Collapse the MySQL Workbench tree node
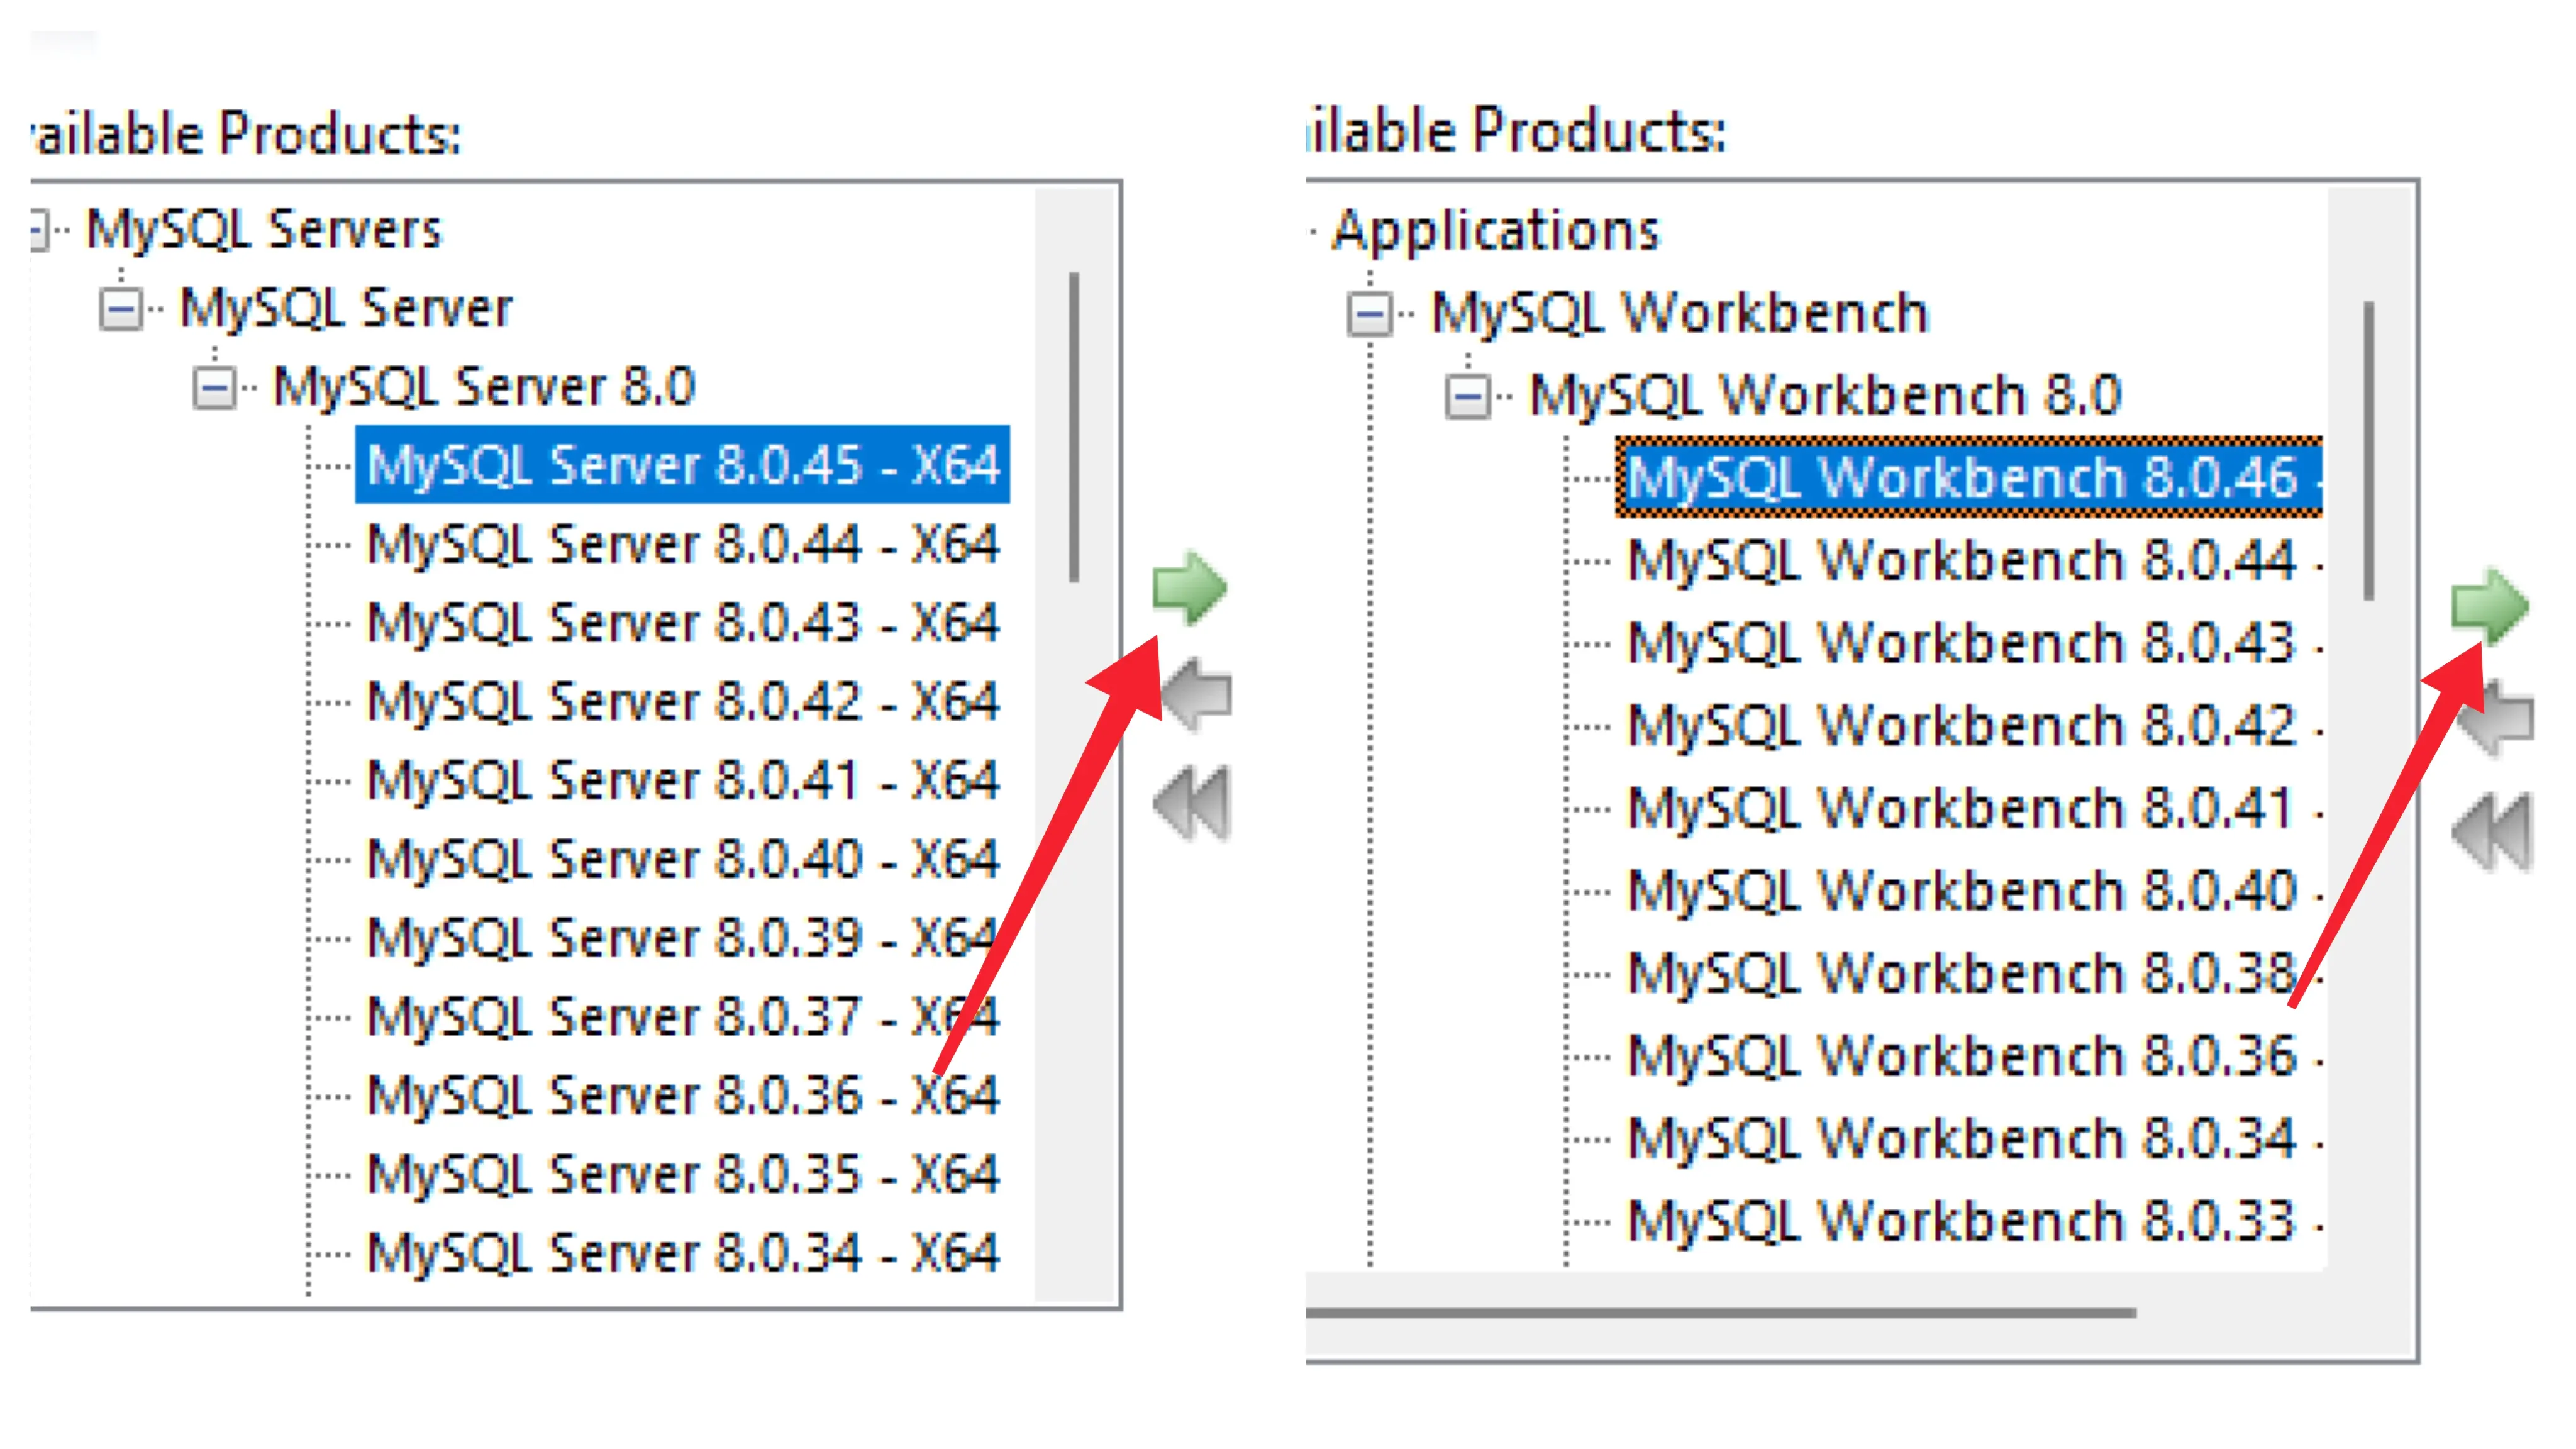2576x1449 pixels. click(x=1369, y=314)
